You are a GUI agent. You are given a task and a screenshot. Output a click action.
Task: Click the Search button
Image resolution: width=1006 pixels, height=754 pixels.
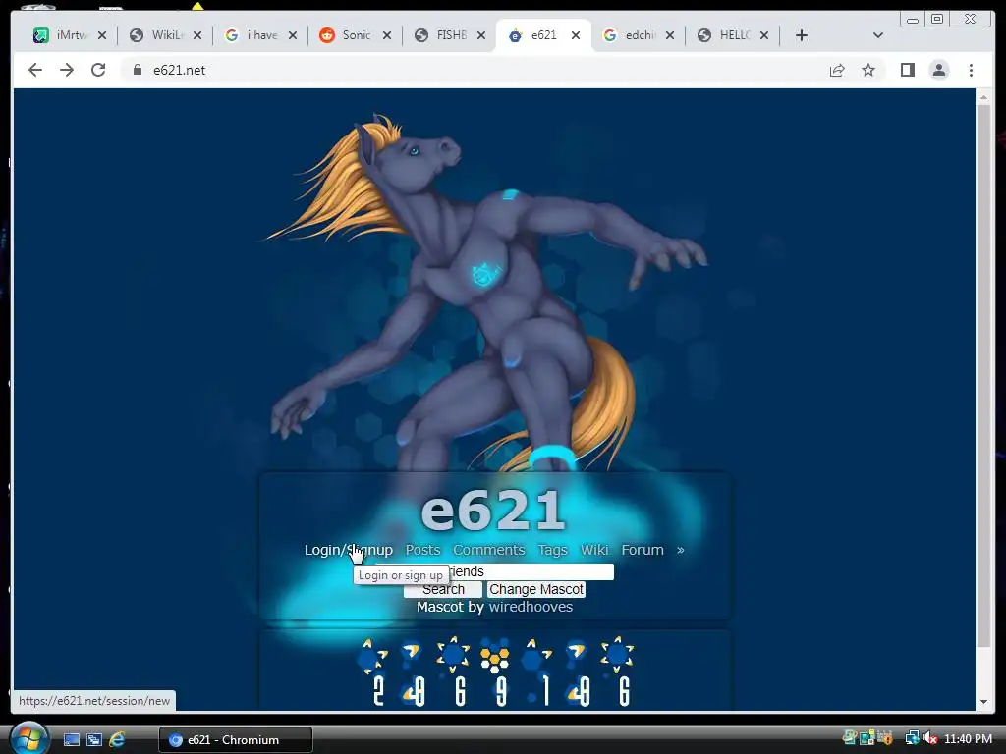point(443,589)
